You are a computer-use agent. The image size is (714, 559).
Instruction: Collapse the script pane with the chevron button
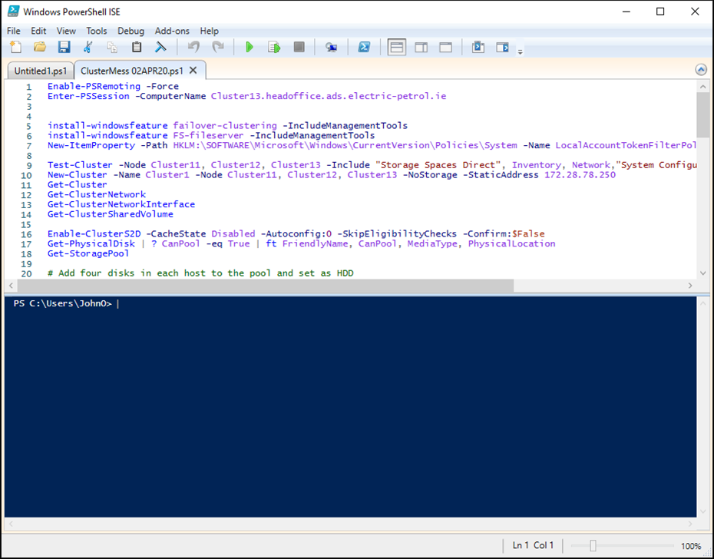[700, 70]
